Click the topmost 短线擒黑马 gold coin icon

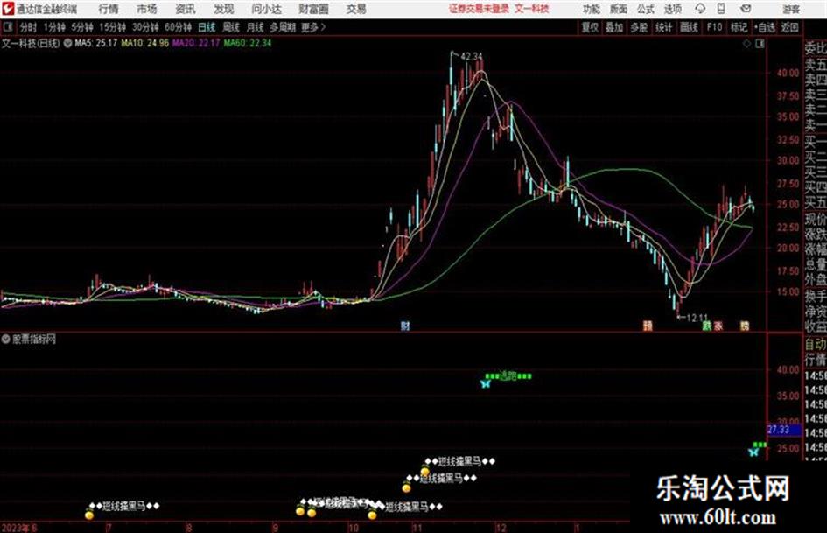pos(425,472)
